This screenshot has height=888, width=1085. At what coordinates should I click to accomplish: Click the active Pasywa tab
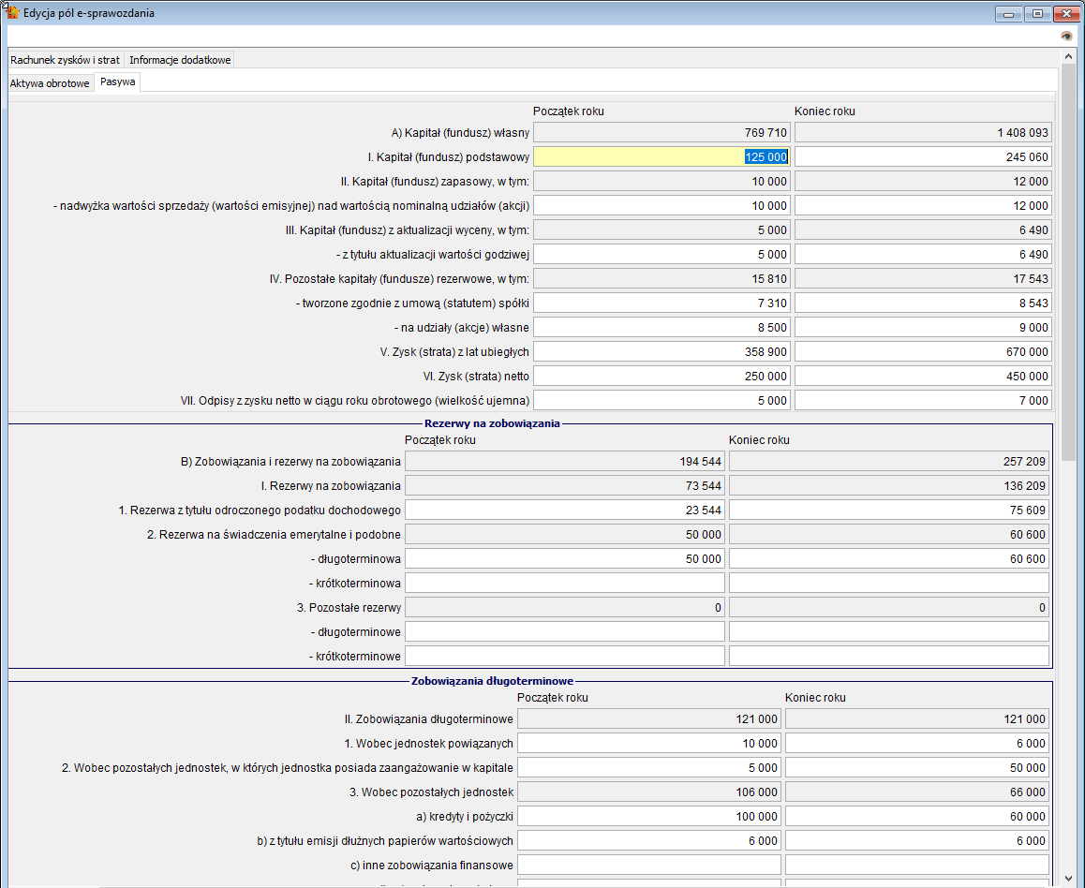pos(116,81)
